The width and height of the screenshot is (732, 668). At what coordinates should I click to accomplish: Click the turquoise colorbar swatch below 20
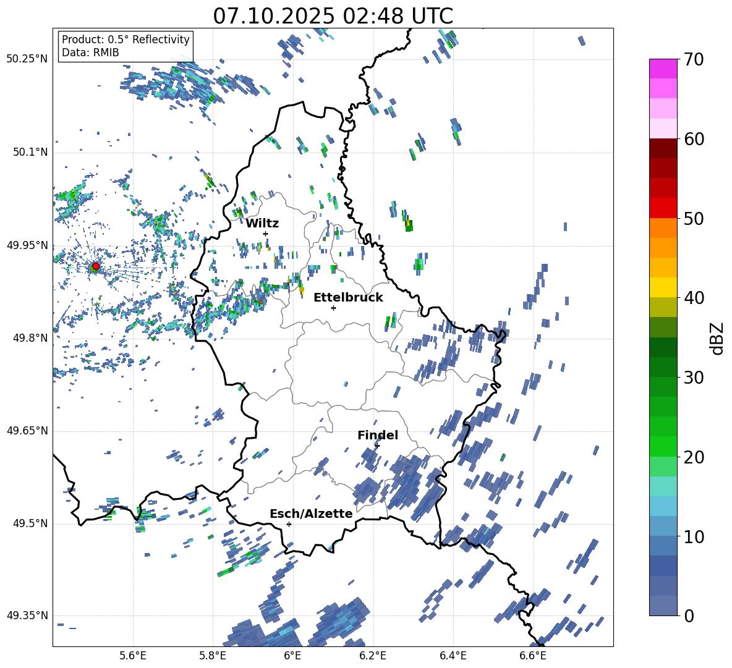click(663, 486)
